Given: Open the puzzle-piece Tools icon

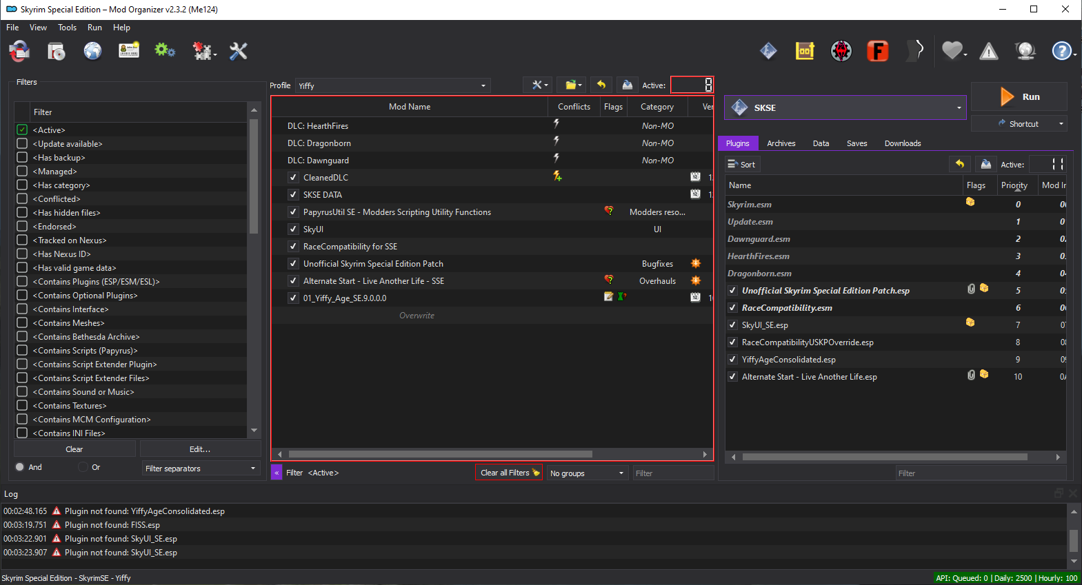Looking at the screenshot, I should (x=202, y=51).
